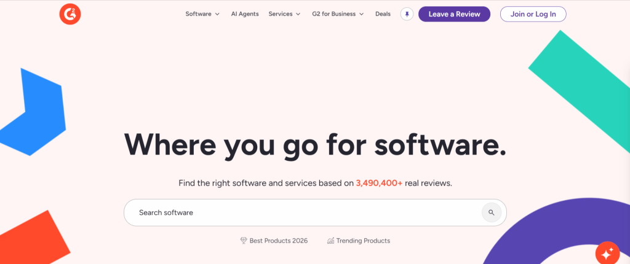This screenshot has width=630, height=264.
Task: Open the orange sparkle AI assistant button
Action: pyautogui.click(x=607, y=253)
